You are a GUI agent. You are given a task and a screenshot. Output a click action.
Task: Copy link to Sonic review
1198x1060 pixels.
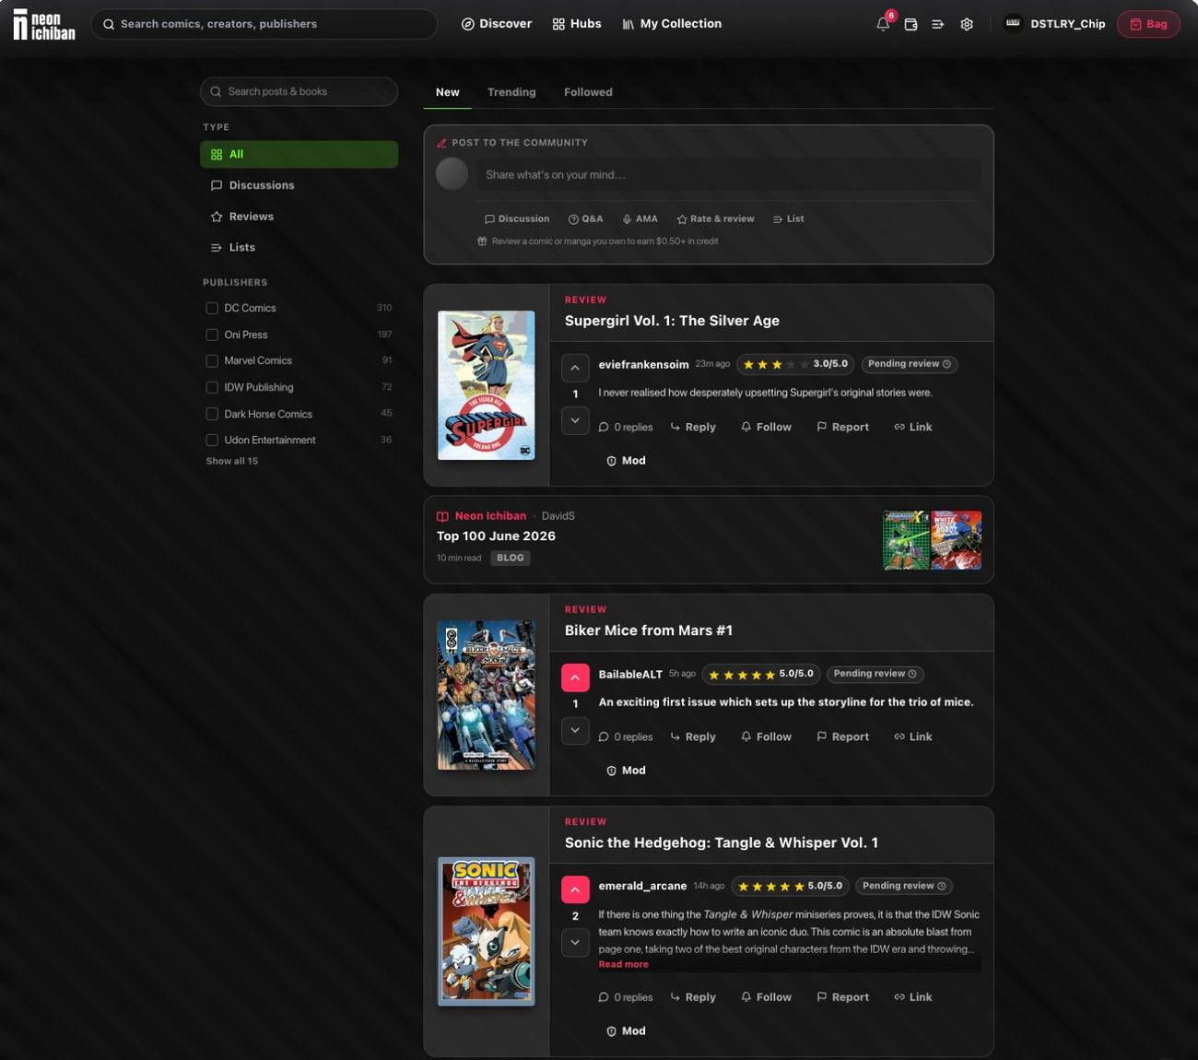click(x=912, y=997)
